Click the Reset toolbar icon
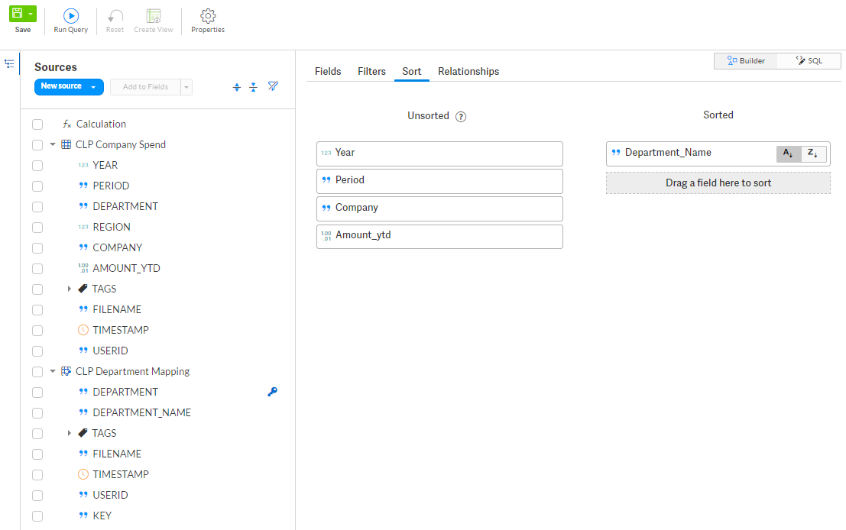The image size is (846, 530). tap(115, 16)
